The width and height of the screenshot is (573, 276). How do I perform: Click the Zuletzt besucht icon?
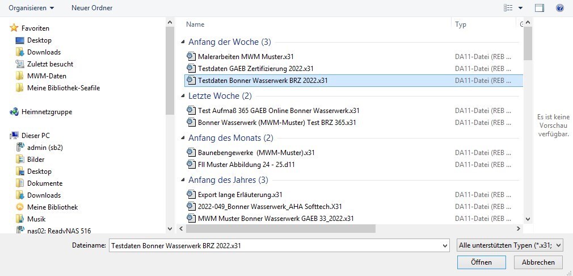coord(20,64)
